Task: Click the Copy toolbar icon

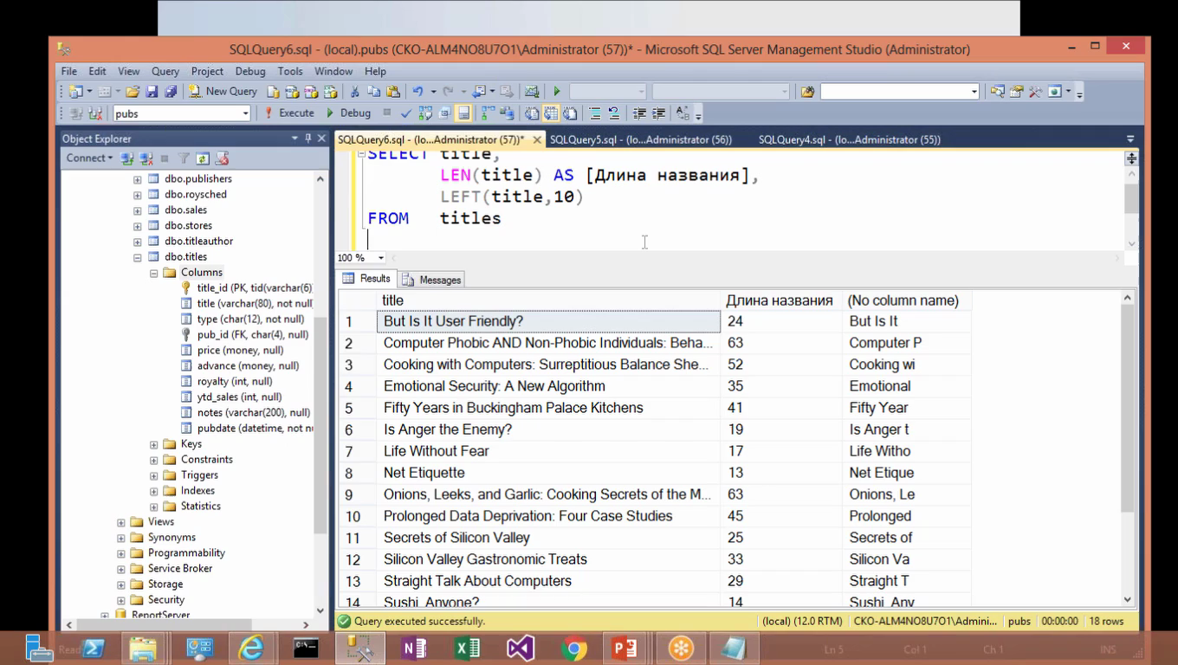Action: click(373, 91)
